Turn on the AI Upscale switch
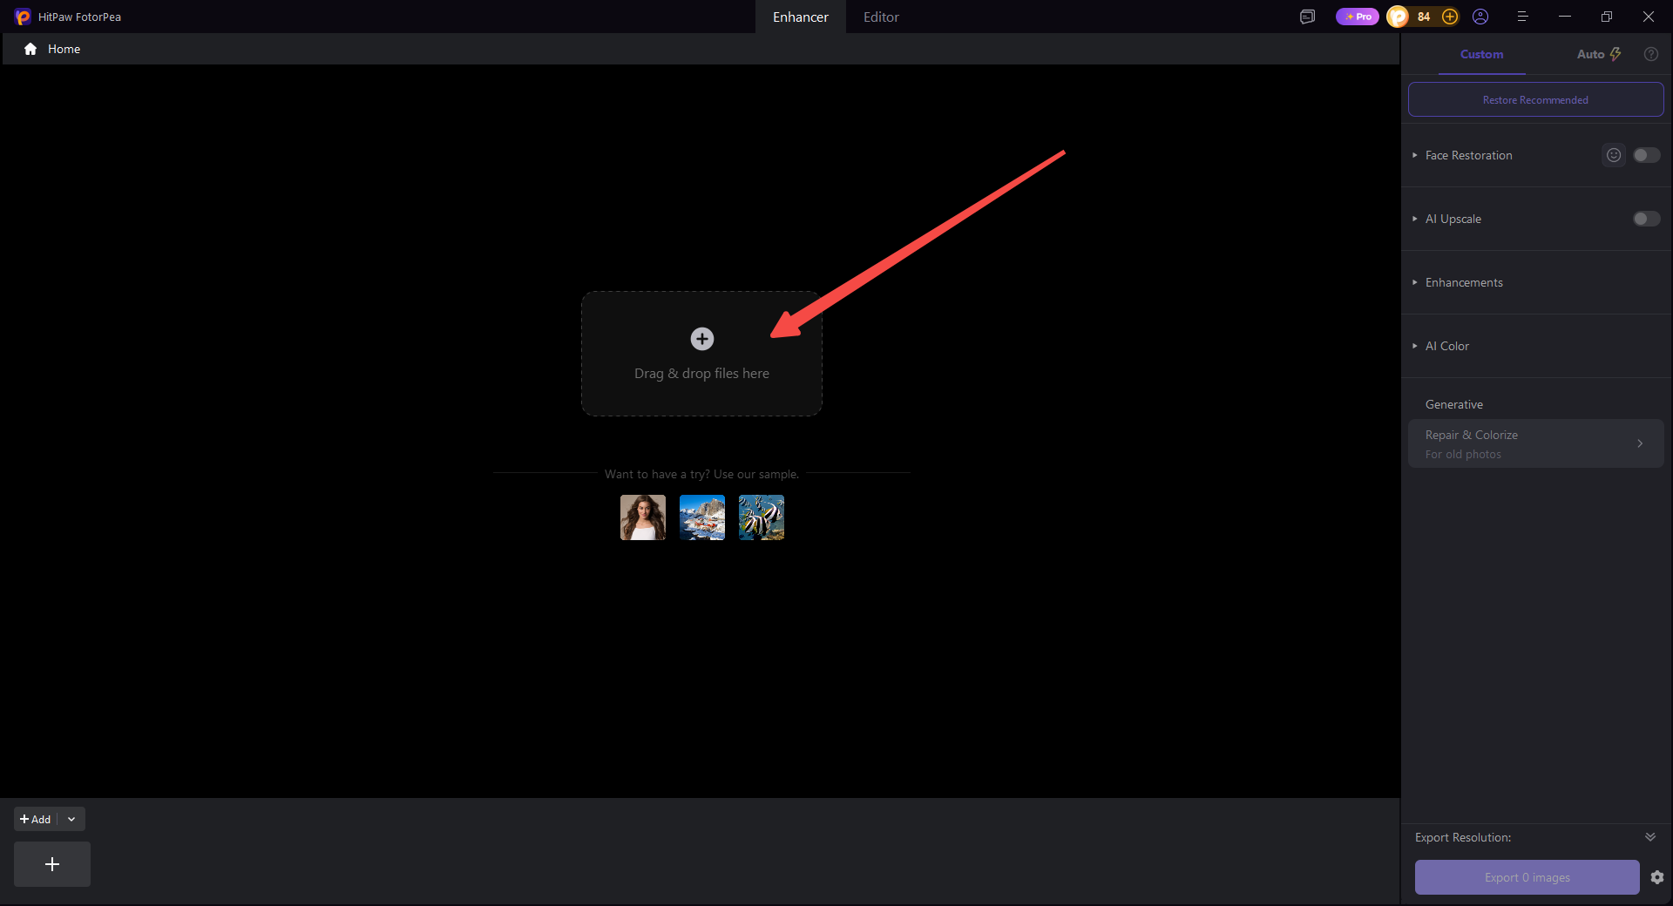Image resolution: width=1673 pixels, height=906 pixels. [x=1647, y=219]
